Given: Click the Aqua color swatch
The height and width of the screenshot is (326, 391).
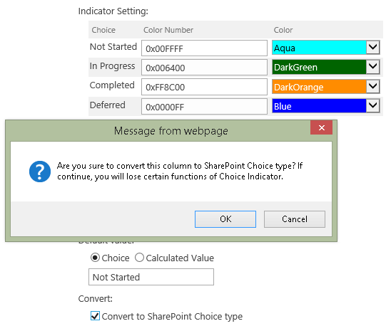Looking at the screenshot, I should [x=319, y=47].
